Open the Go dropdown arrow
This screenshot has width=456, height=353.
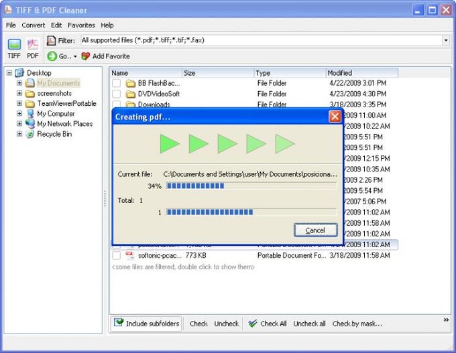coord(75,56)
